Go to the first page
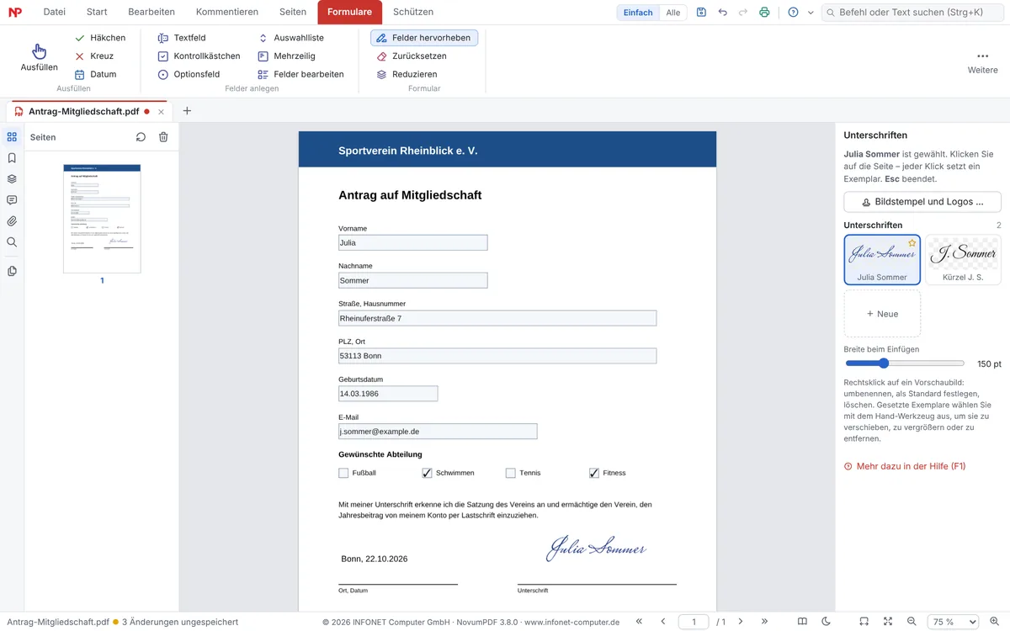The width and height of the screenshot is (1010, 631). click(640, 622)
